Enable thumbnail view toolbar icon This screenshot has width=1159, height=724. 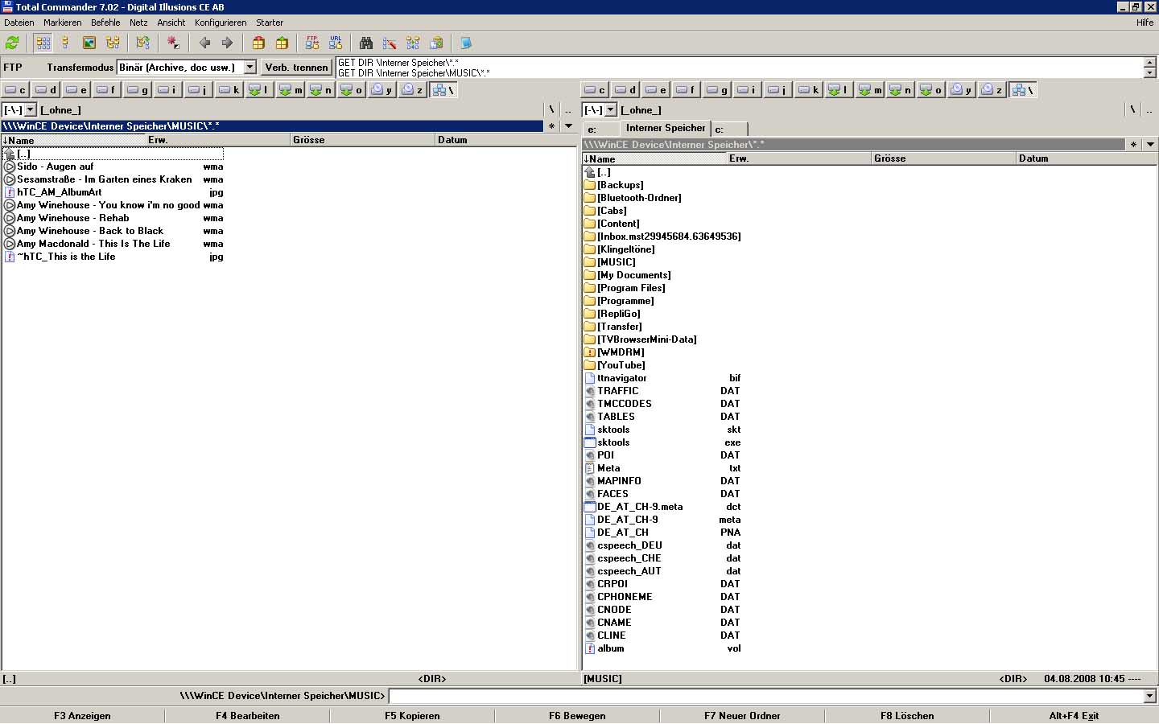(89, 43)
